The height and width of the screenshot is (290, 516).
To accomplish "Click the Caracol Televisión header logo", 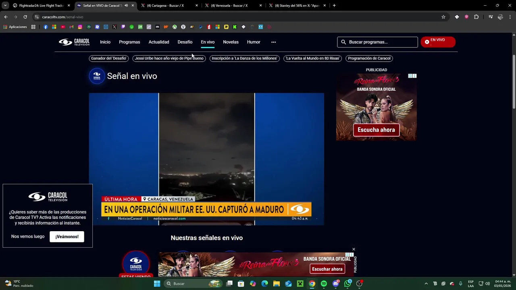I will click(74, 42).
